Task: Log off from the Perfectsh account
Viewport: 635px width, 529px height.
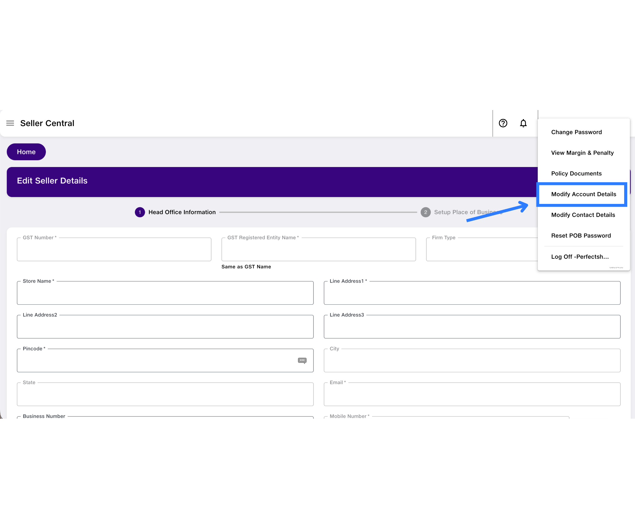Action: point(580,257)
